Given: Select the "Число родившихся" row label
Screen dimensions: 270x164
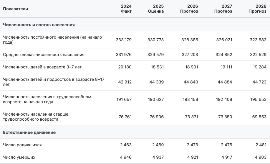Looking at the screenshot, I should coord(22,145).
